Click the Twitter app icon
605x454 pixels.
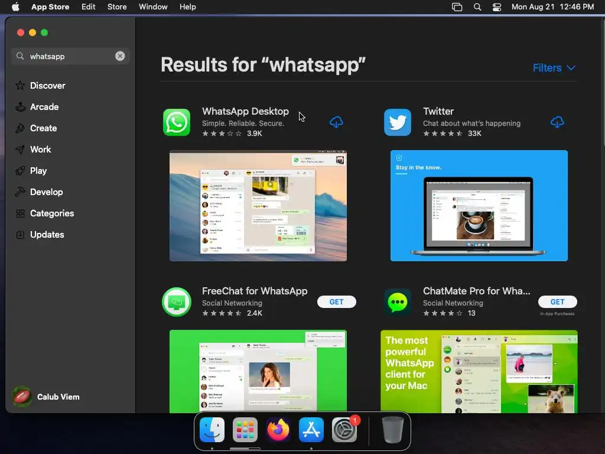[x=398, y=122]
